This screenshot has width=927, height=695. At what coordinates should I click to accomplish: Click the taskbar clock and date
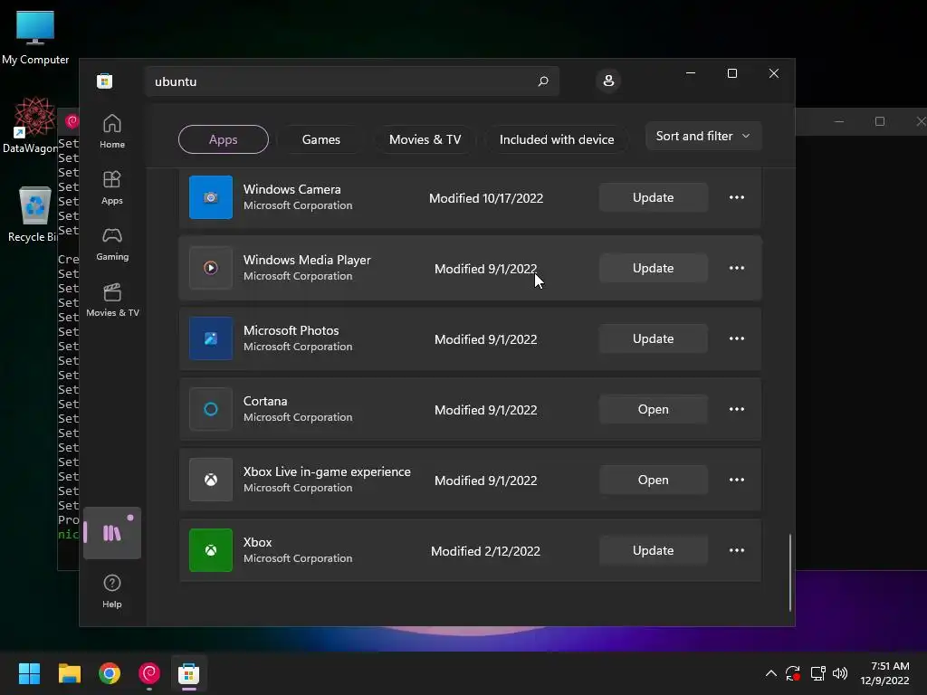pyautogui.click(x=884, y=673)
